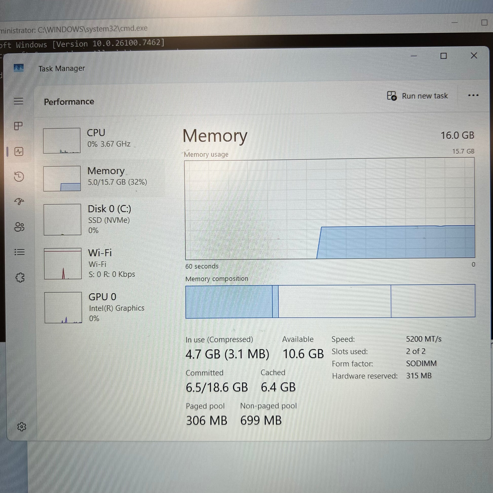
Task: Select the Performance icon in sidebar
Action: click(19, 151)
